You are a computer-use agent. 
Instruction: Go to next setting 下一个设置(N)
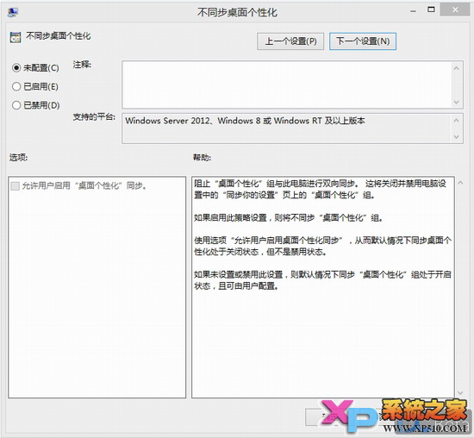[363, 41]
